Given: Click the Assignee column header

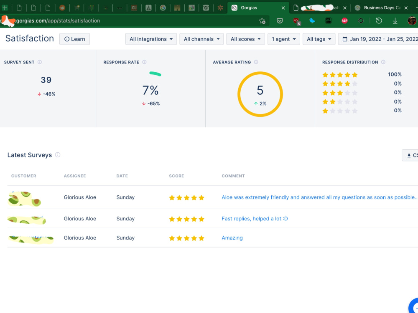Looking at the screenshot, I should point(75,176).
